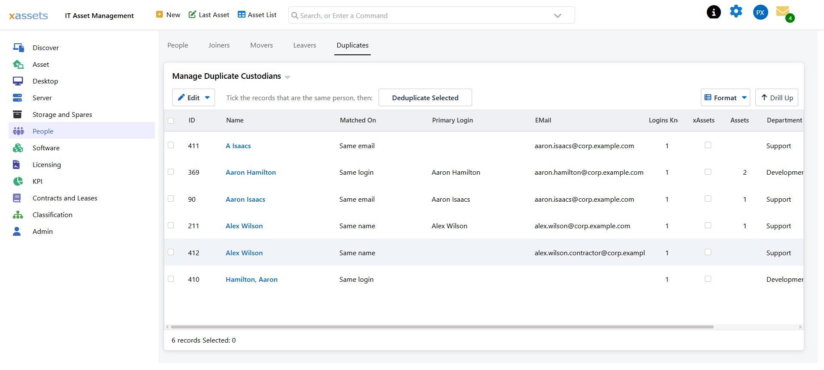824x370 pixels.
Task: Toggle xAssets checkbox for A Isaacs
Action: 708,145
